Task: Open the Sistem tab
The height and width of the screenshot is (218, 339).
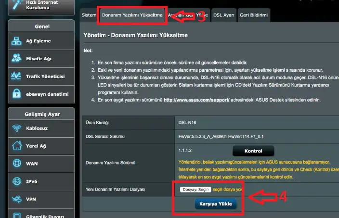Action: pyautogui.click(x=89, y=15)
